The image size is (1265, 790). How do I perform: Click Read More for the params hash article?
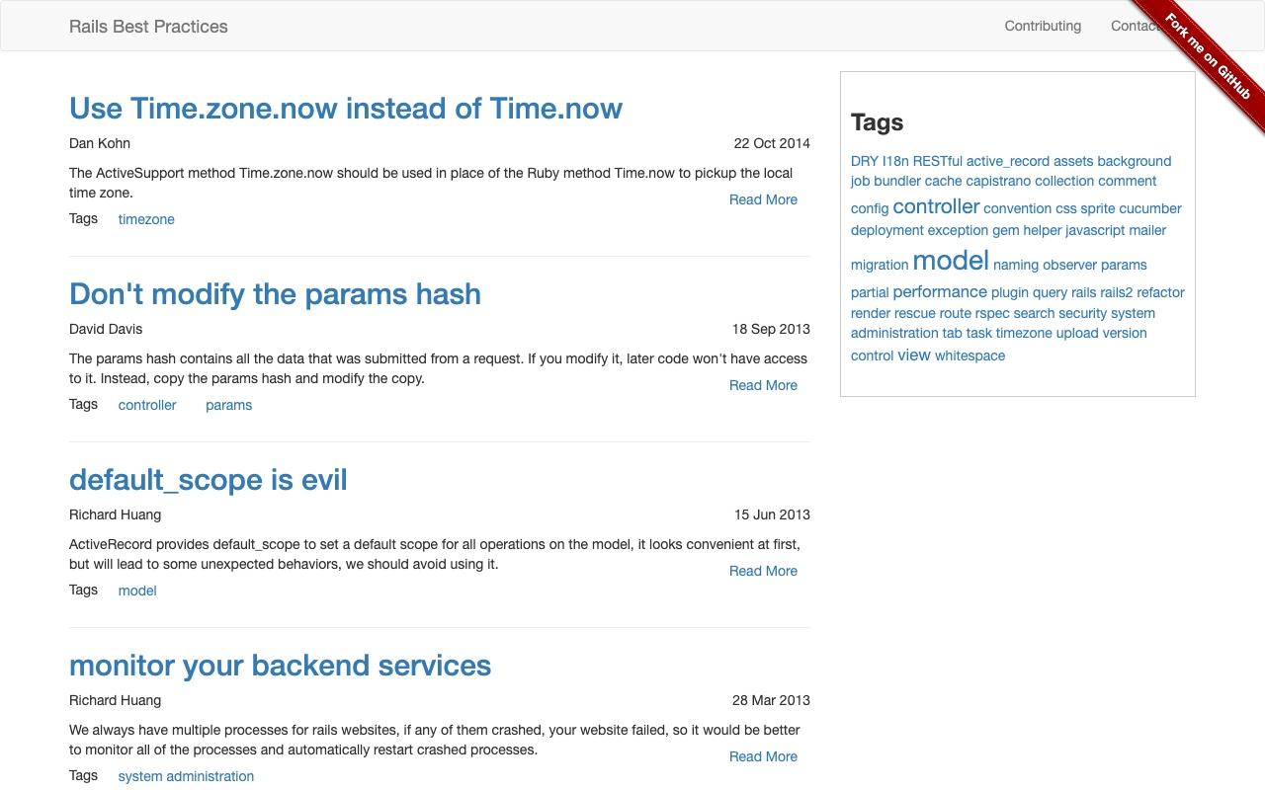coord(763,385)
